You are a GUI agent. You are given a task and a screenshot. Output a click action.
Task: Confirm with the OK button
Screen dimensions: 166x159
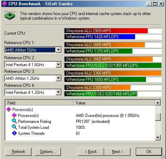click(149, 152)
